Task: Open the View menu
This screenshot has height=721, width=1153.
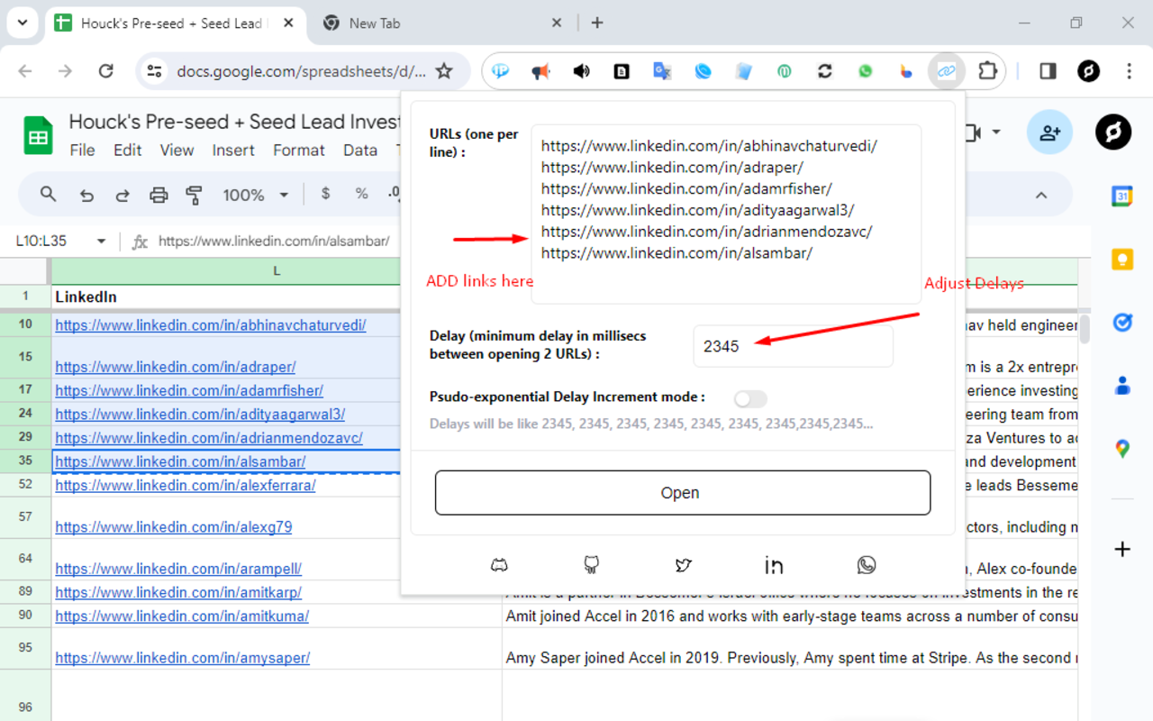Action: 177,151
